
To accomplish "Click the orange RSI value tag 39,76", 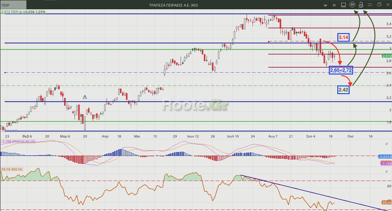I will point(386,203).
